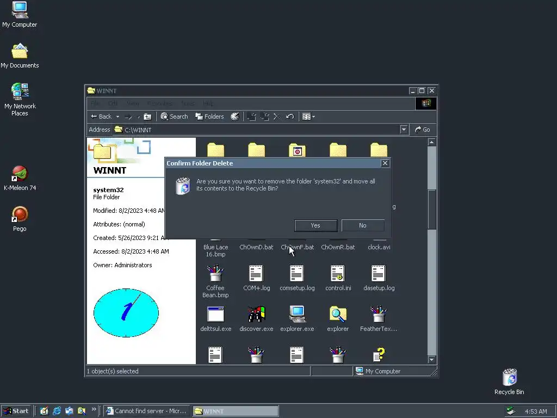Open the Favorites menu in the WINNT window
Screen dimensions: 557x418
tap(159, 103)
